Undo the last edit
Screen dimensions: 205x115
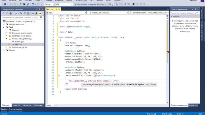[33, 4]
